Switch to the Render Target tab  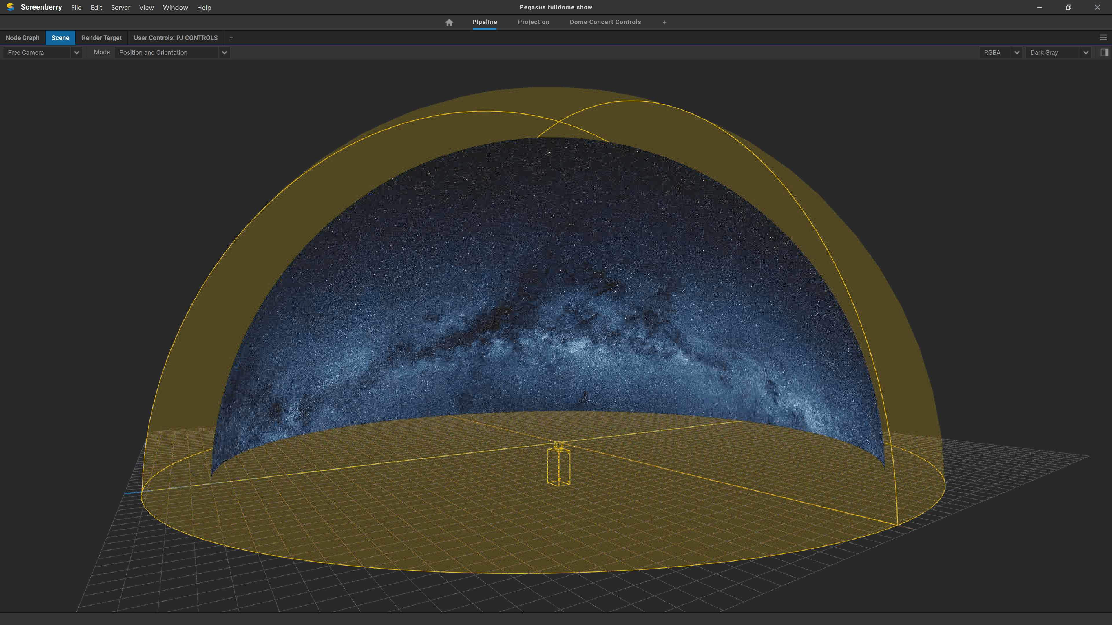tap(101, 38)
